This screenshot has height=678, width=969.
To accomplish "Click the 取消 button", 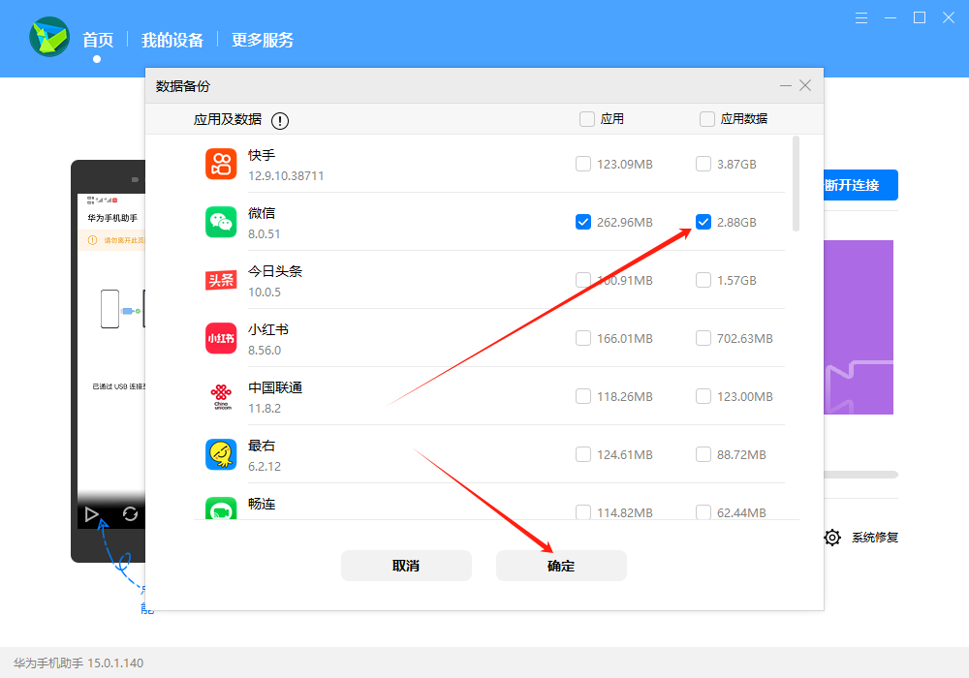I will point(406,566).
